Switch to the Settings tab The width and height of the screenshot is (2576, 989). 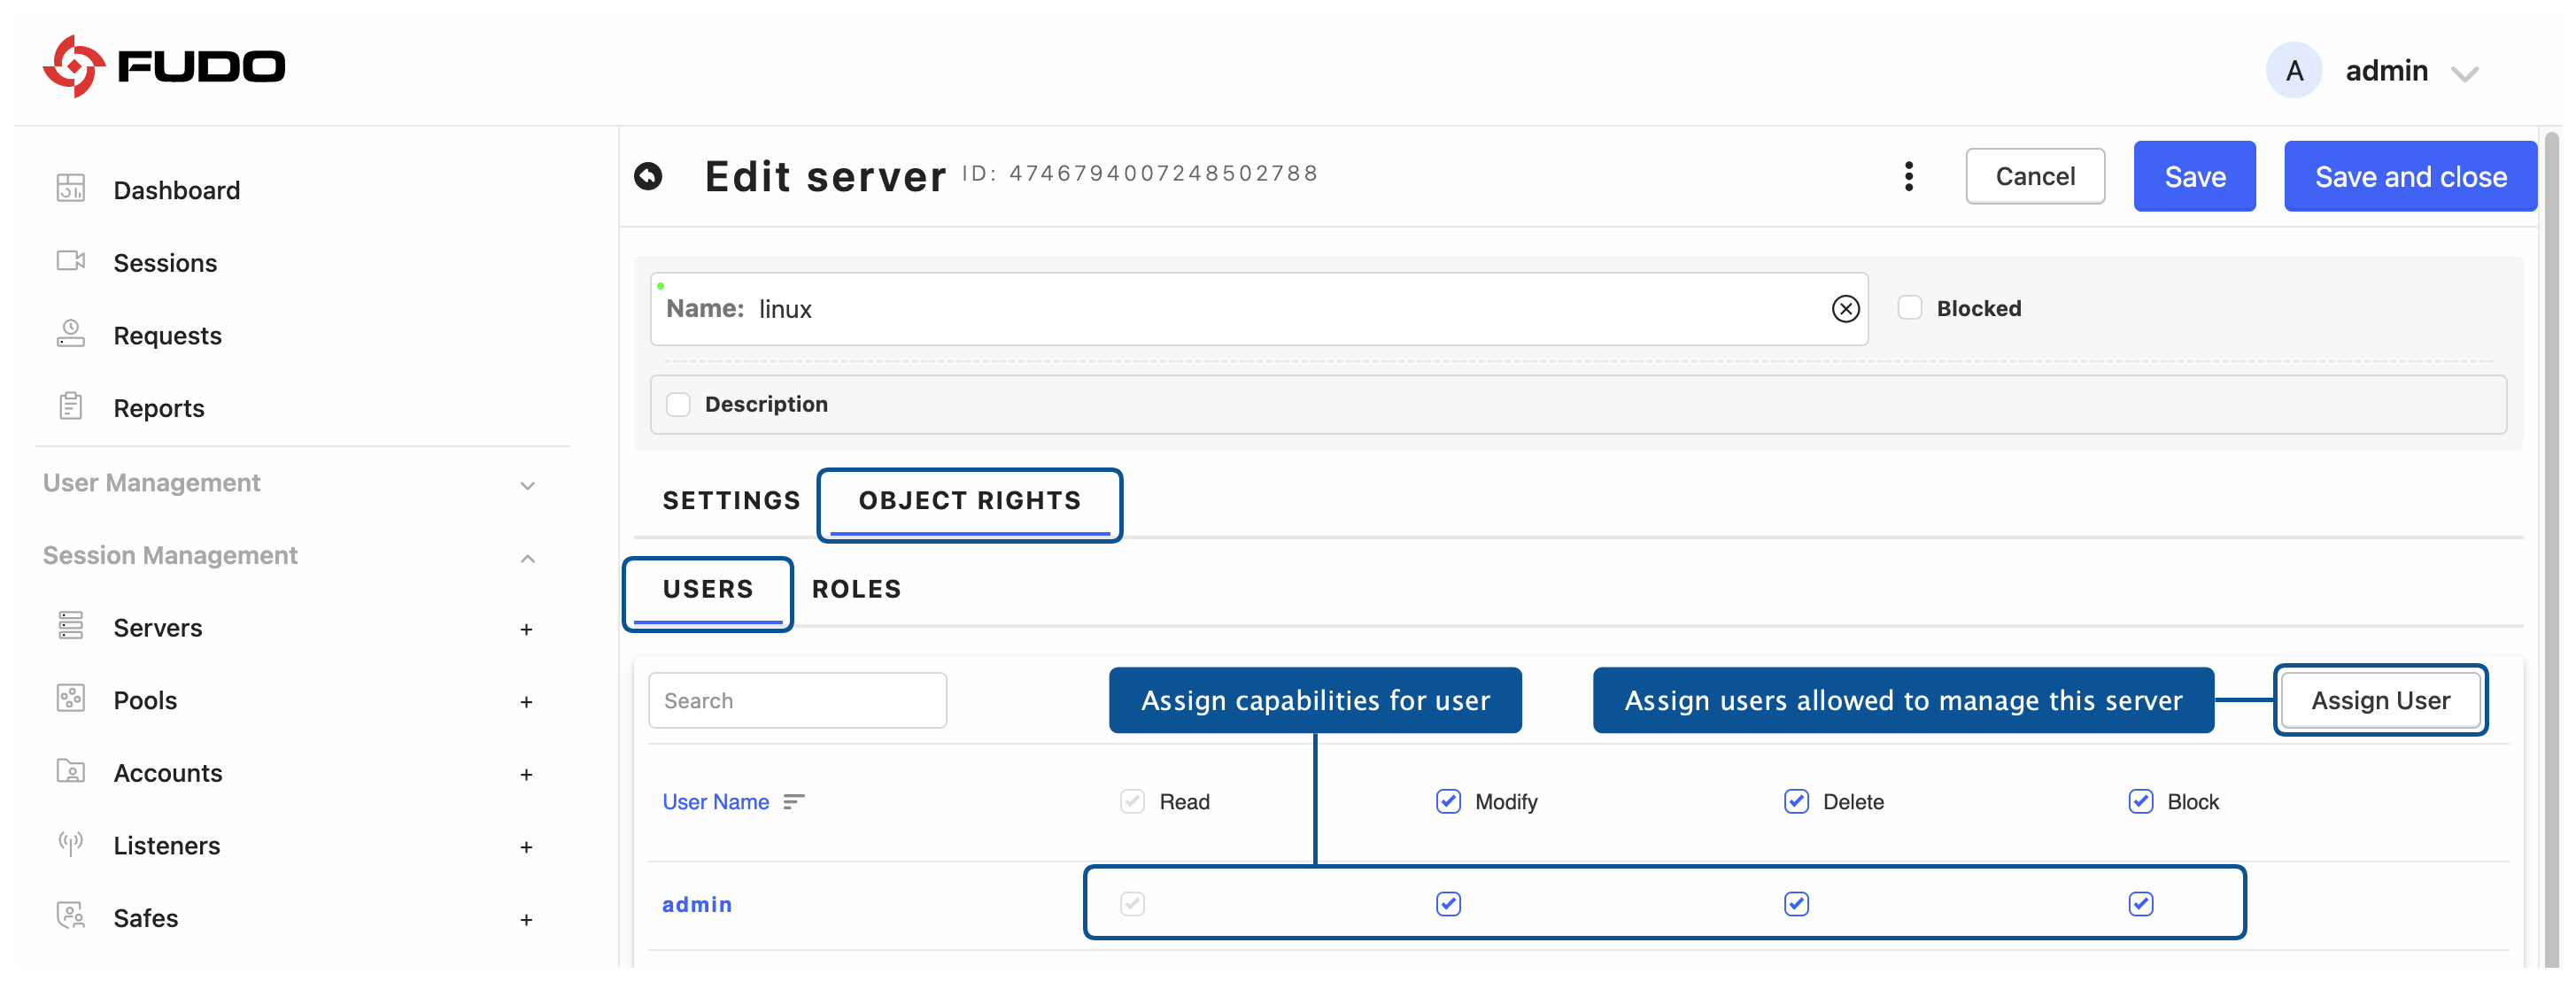(731, 500)
